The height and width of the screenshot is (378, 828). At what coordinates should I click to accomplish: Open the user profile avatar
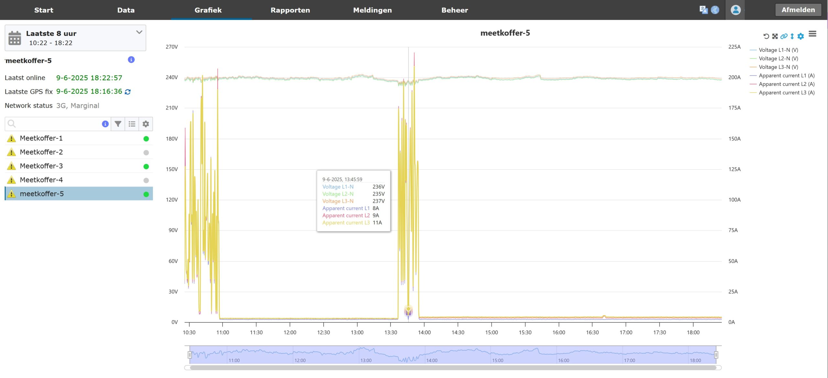tap(735, 10)
